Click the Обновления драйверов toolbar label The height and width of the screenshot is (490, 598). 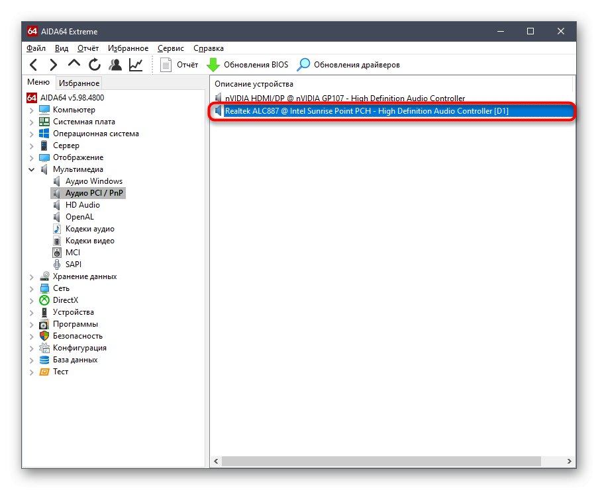(x=356, y=65)
